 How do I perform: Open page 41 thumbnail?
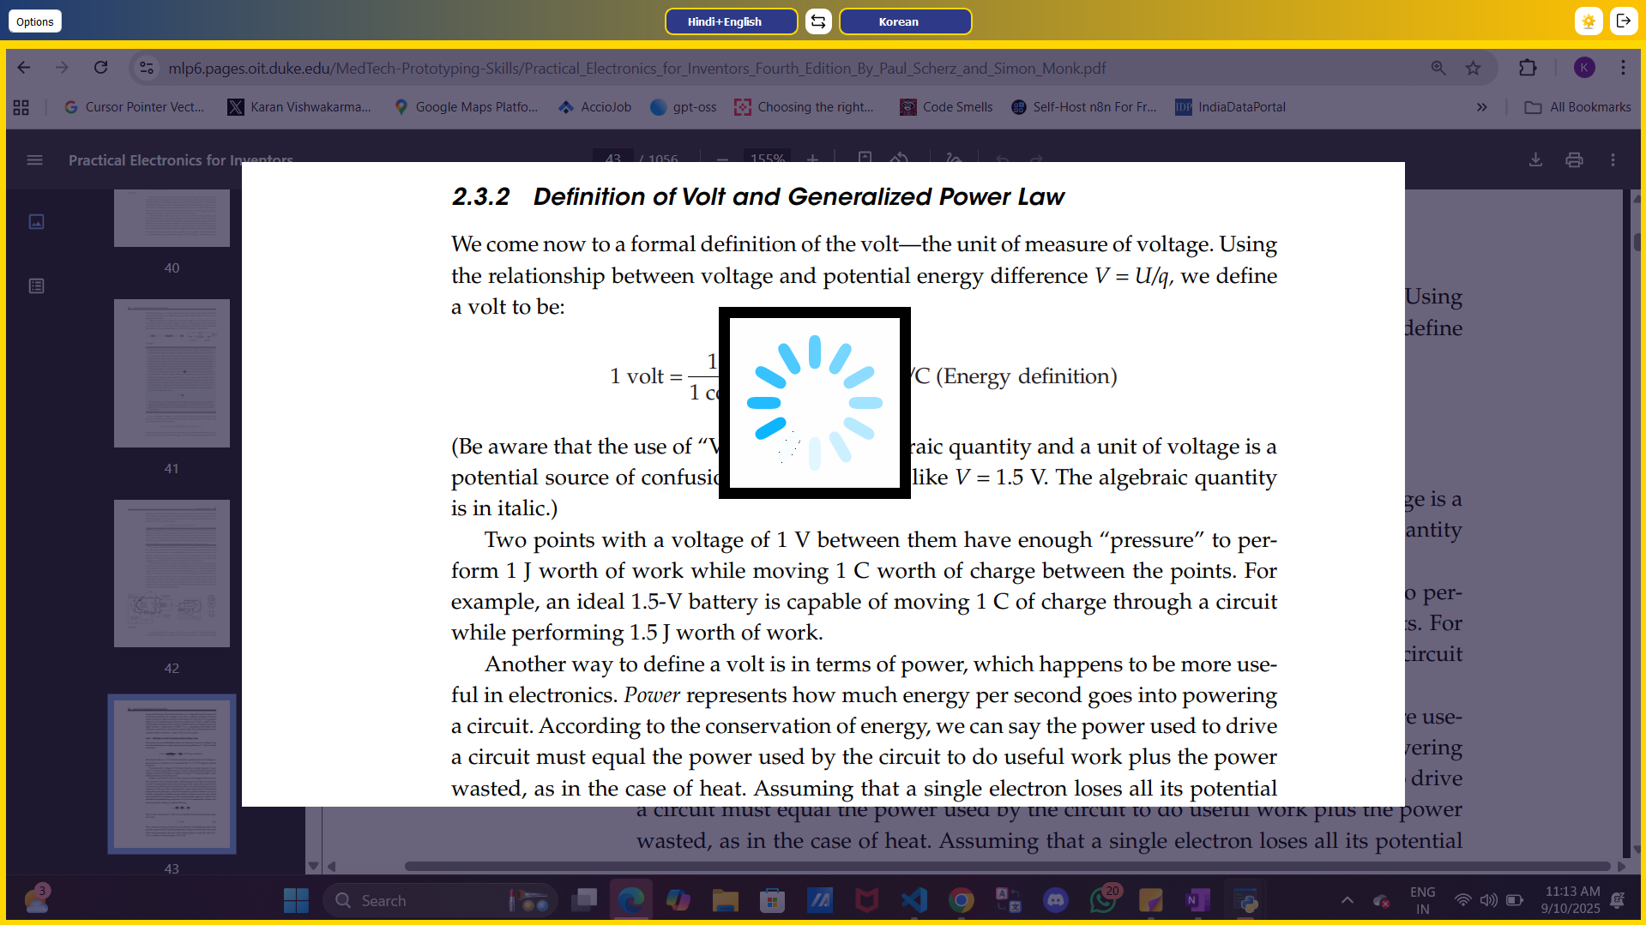tap(172, 373)
